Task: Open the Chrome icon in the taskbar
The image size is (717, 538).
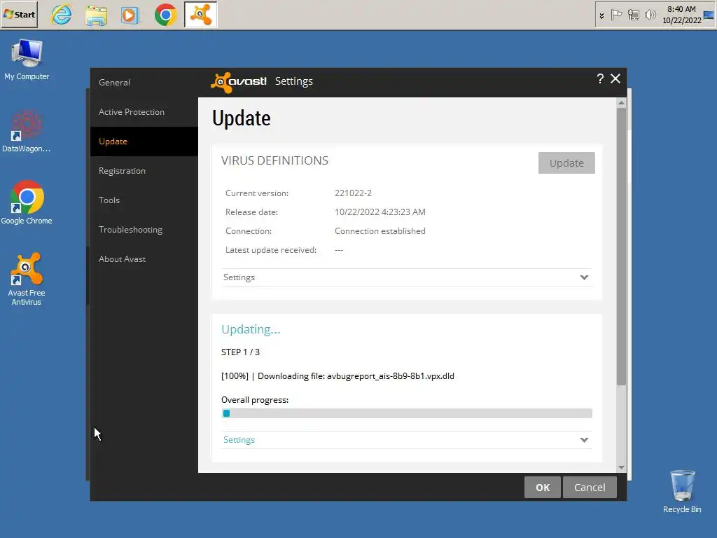Action: click(165, 15)
